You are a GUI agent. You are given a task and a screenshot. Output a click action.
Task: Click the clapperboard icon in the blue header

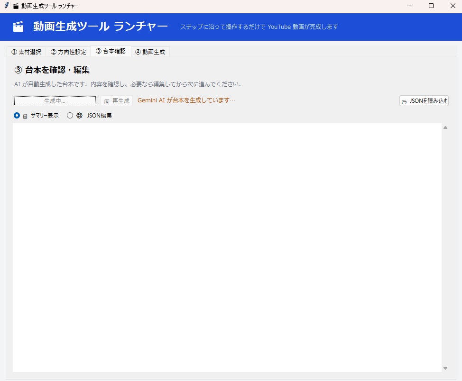tap(18, 27)
